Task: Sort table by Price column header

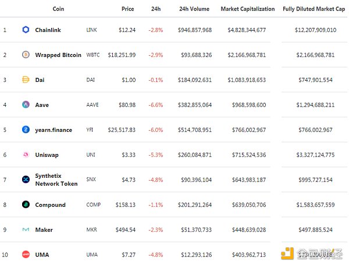Action: point(127,9)
